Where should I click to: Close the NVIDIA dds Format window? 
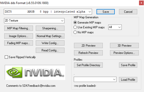(x=141, y=3)
